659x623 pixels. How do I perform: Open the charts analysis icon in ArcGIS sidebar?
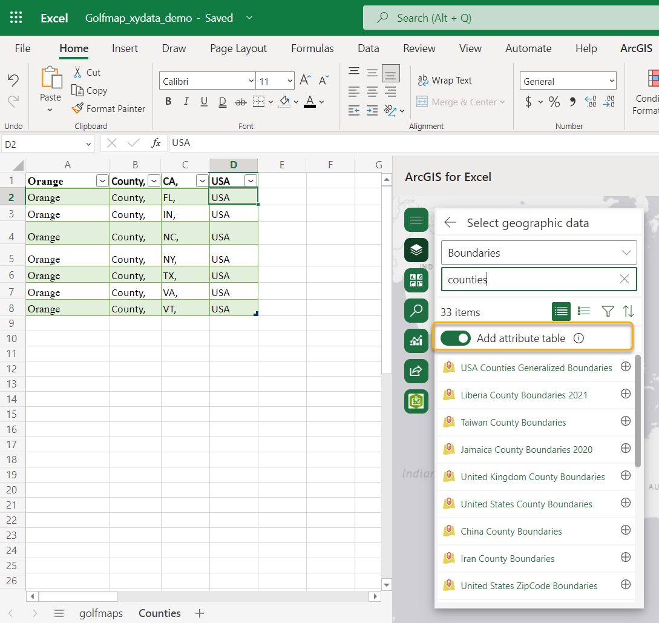point(416,341)
